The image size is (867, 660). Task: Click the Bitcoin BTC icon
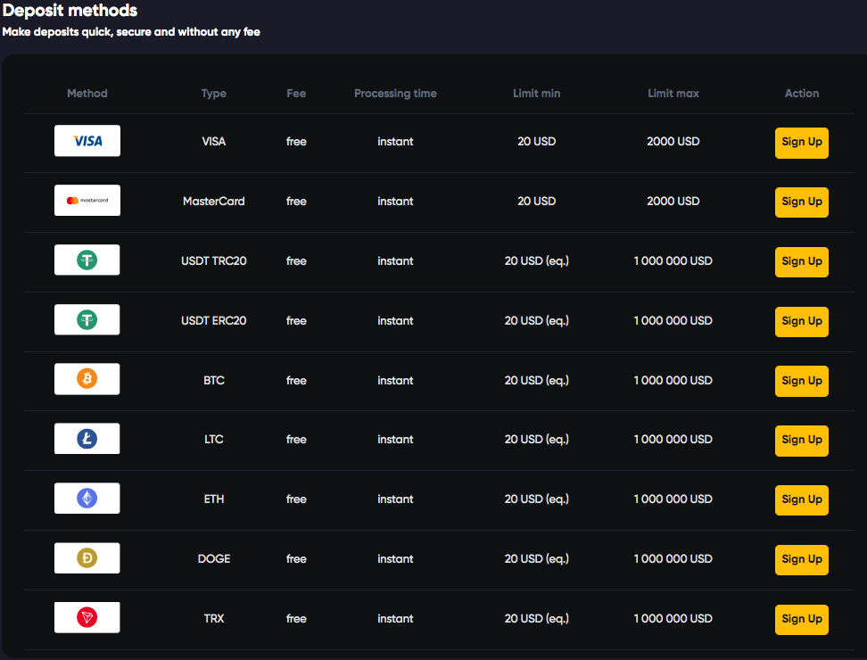[87, 380]
